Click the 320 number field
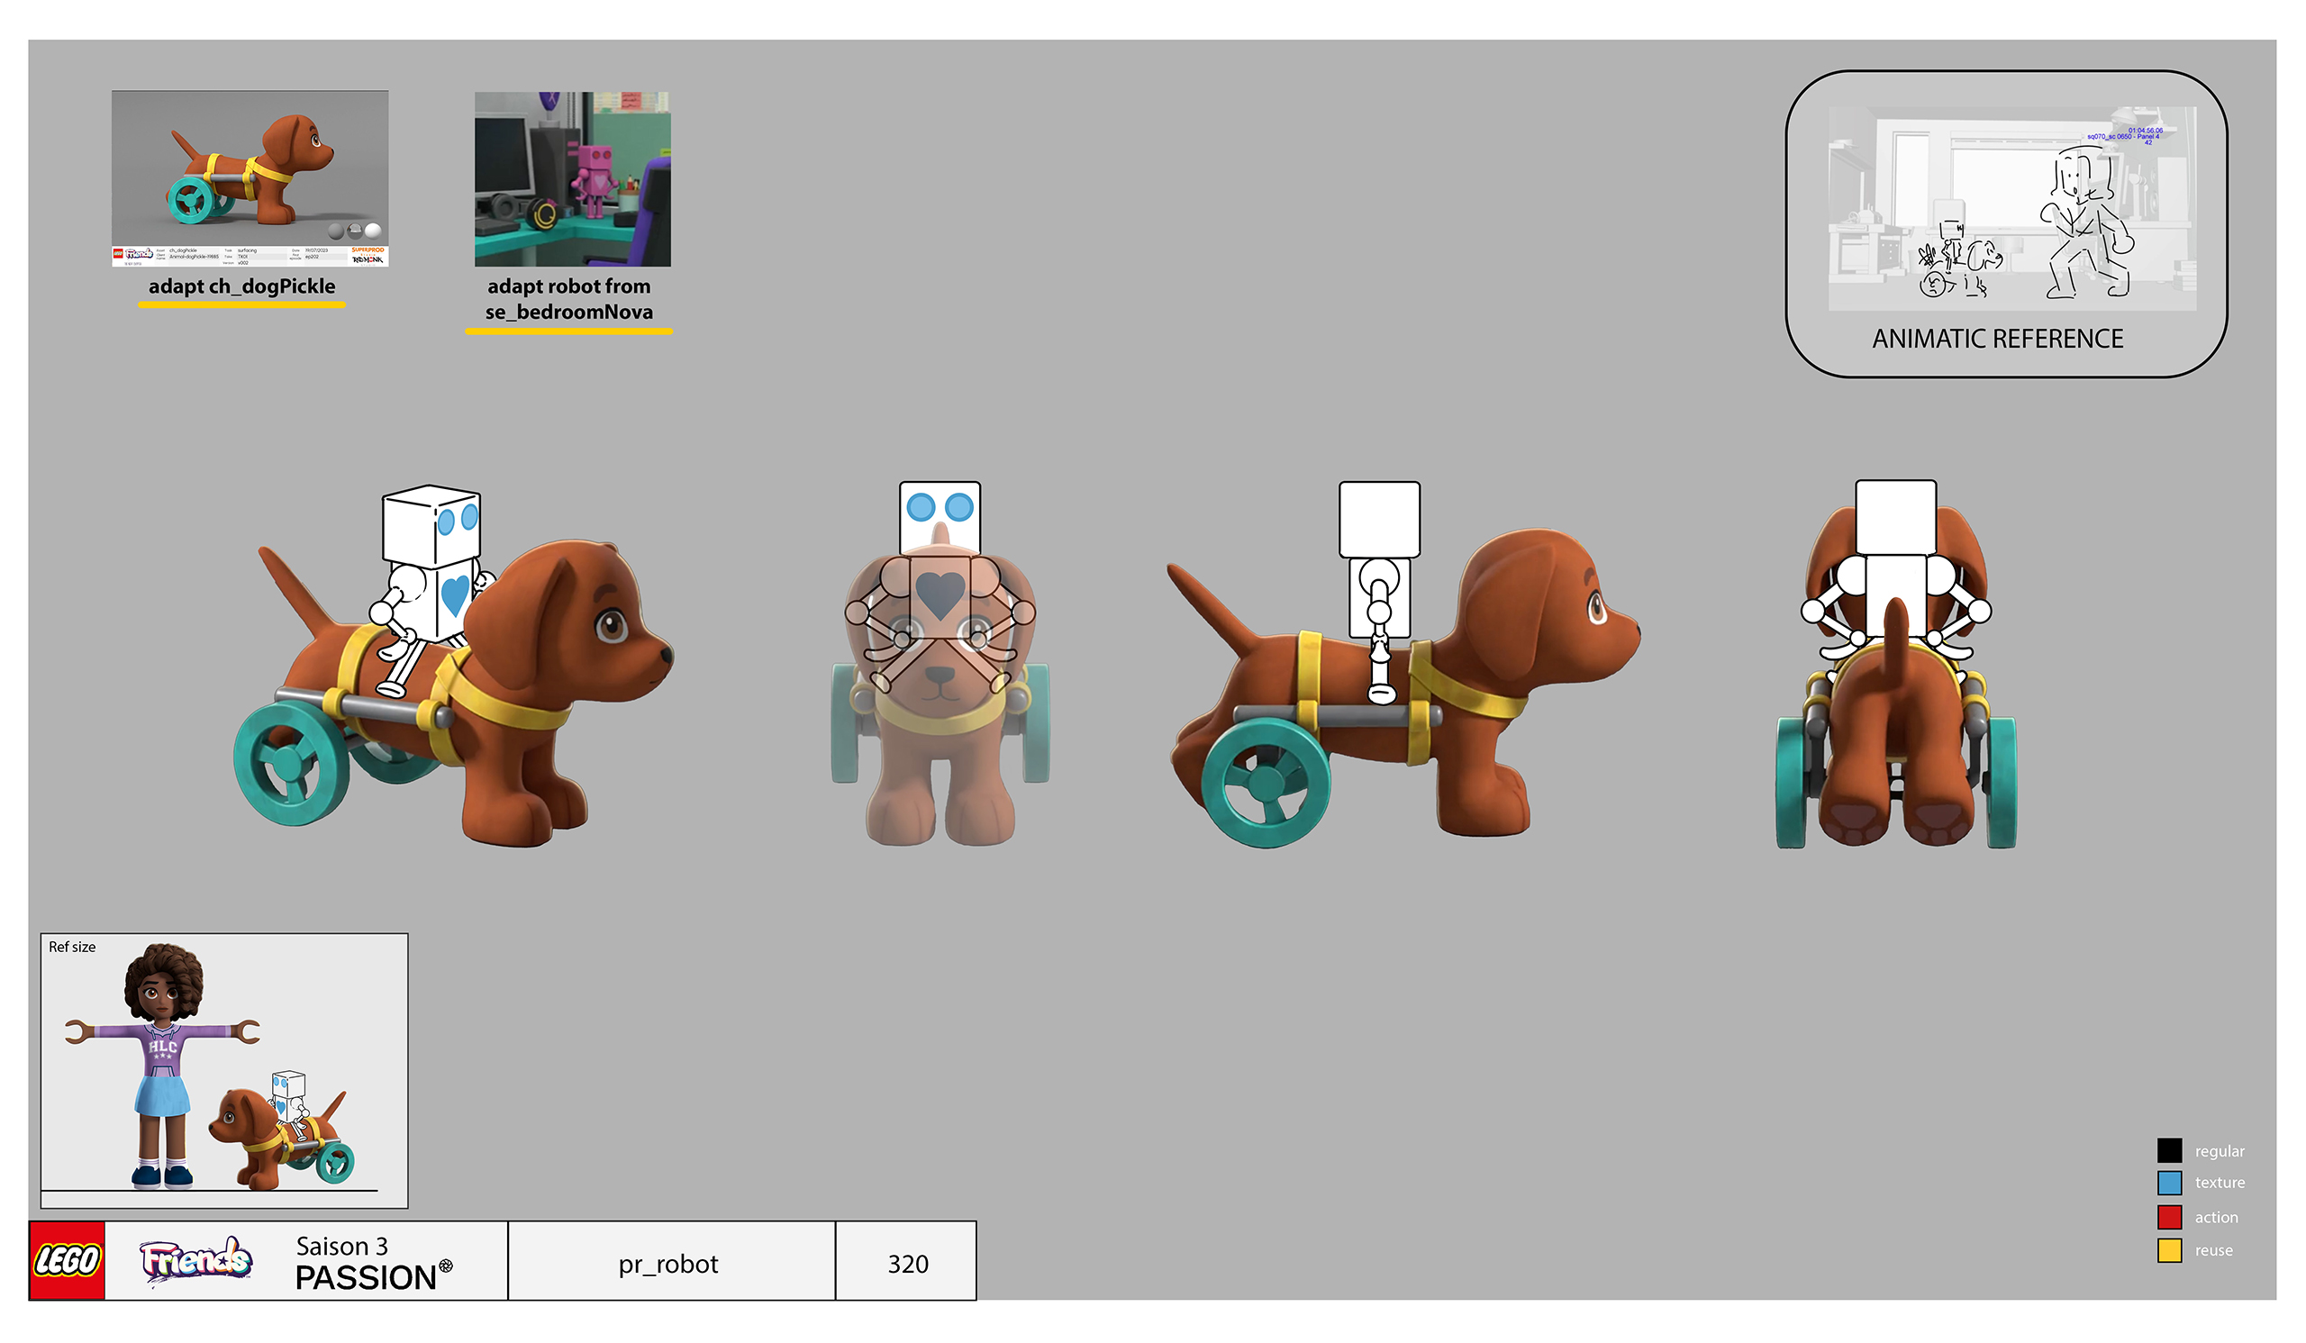The height and width of the screenshot is (1343, 2306). [907, 1263]
